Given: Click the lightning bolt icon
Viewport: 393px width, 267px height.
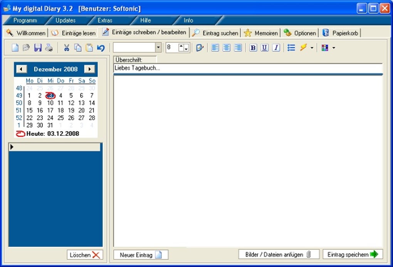Looking at the screenshot, I should pyautogui.click(x=303, y=47).
